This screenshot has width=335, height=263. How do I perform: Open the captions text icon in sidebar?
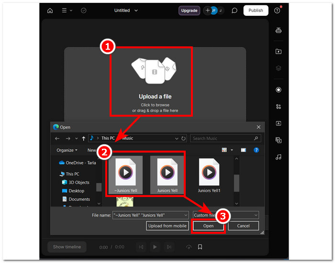[x=279, y=123]
